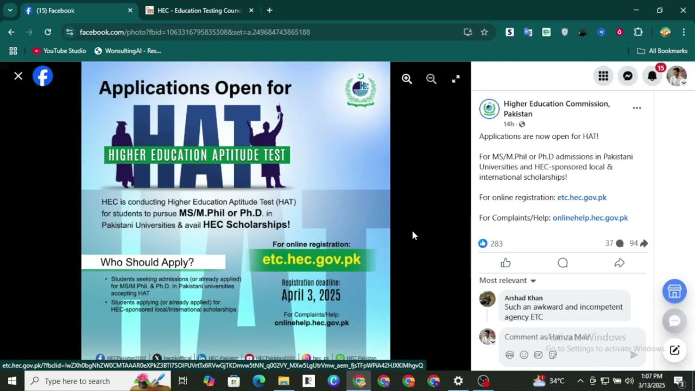Open the YouTube Studio bookmark
Screen dimensions: 695x391
tap(59, 51)
